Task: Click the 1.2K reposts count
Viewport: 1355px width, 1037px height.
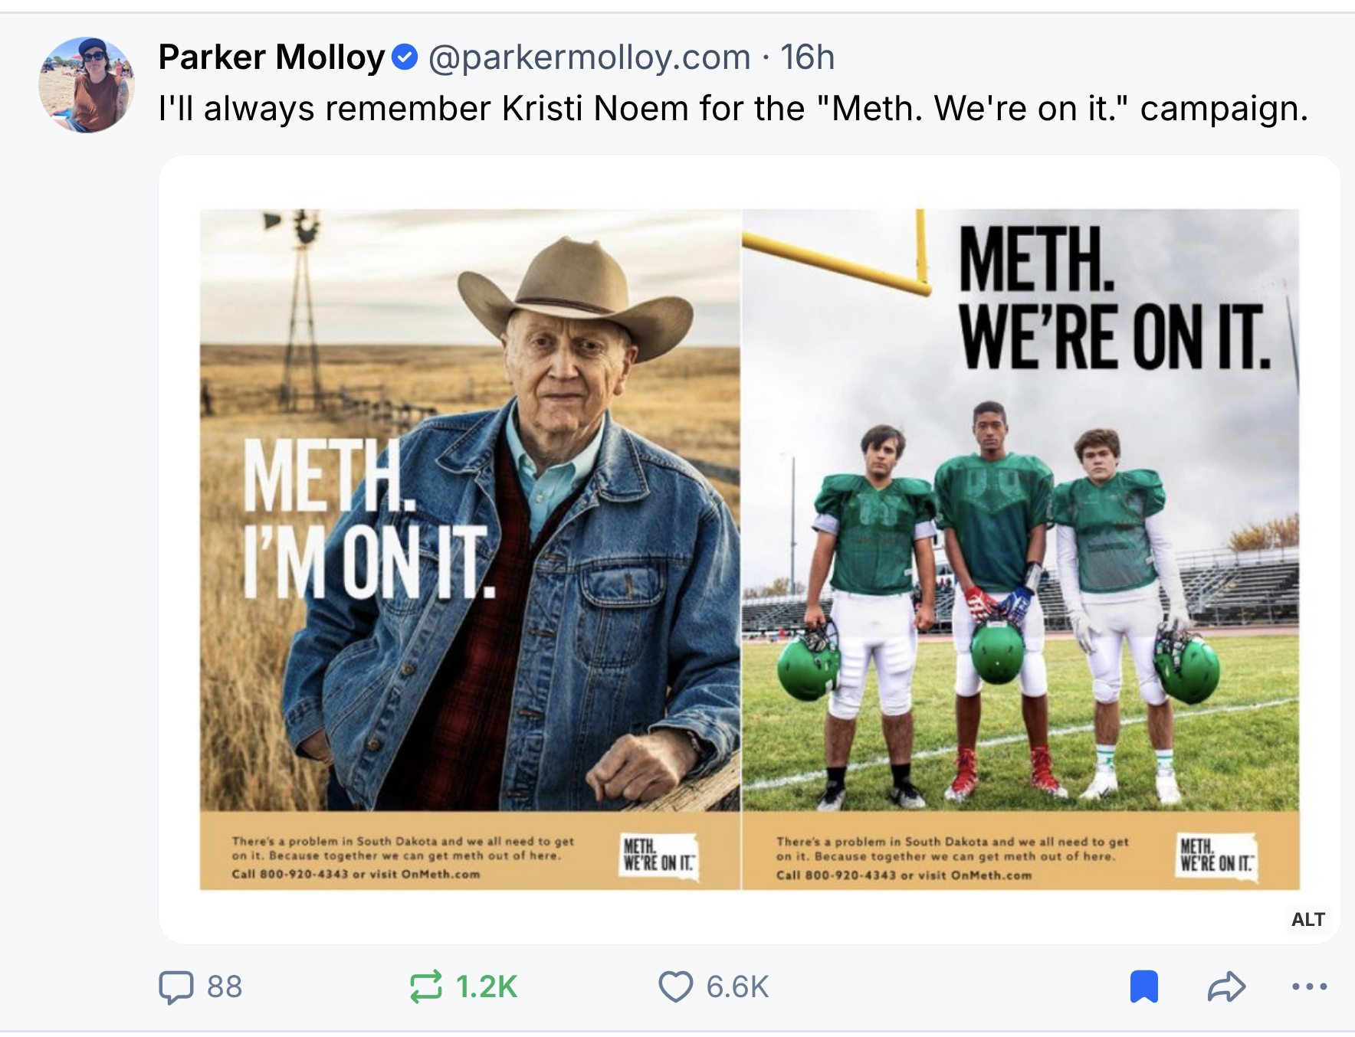Action: pyautogui.click(x=487, y=986)
